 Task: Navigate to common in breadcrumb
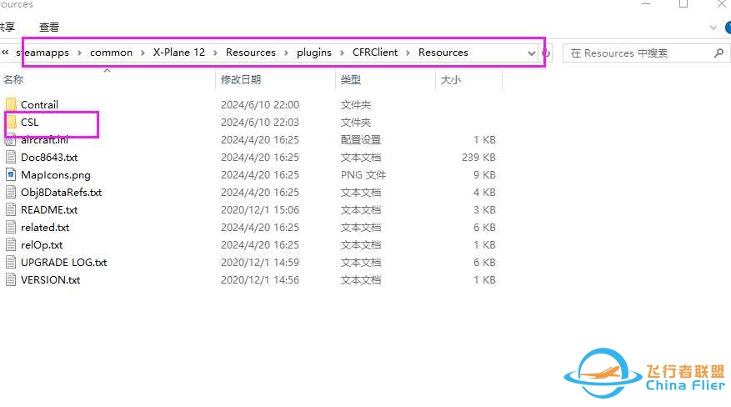click(111, 53)
